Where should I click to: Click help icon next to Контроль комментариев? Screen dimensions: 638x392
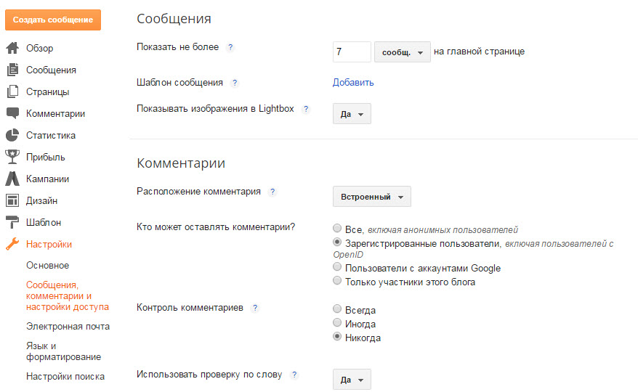(x=254, y=308)
